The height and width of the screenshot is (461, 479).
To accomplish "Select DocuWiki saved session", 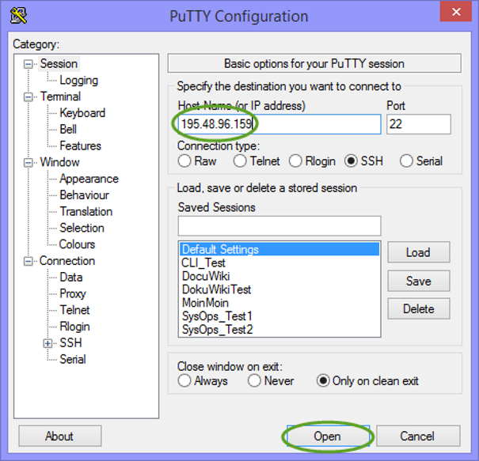I will tap(279, 276).
